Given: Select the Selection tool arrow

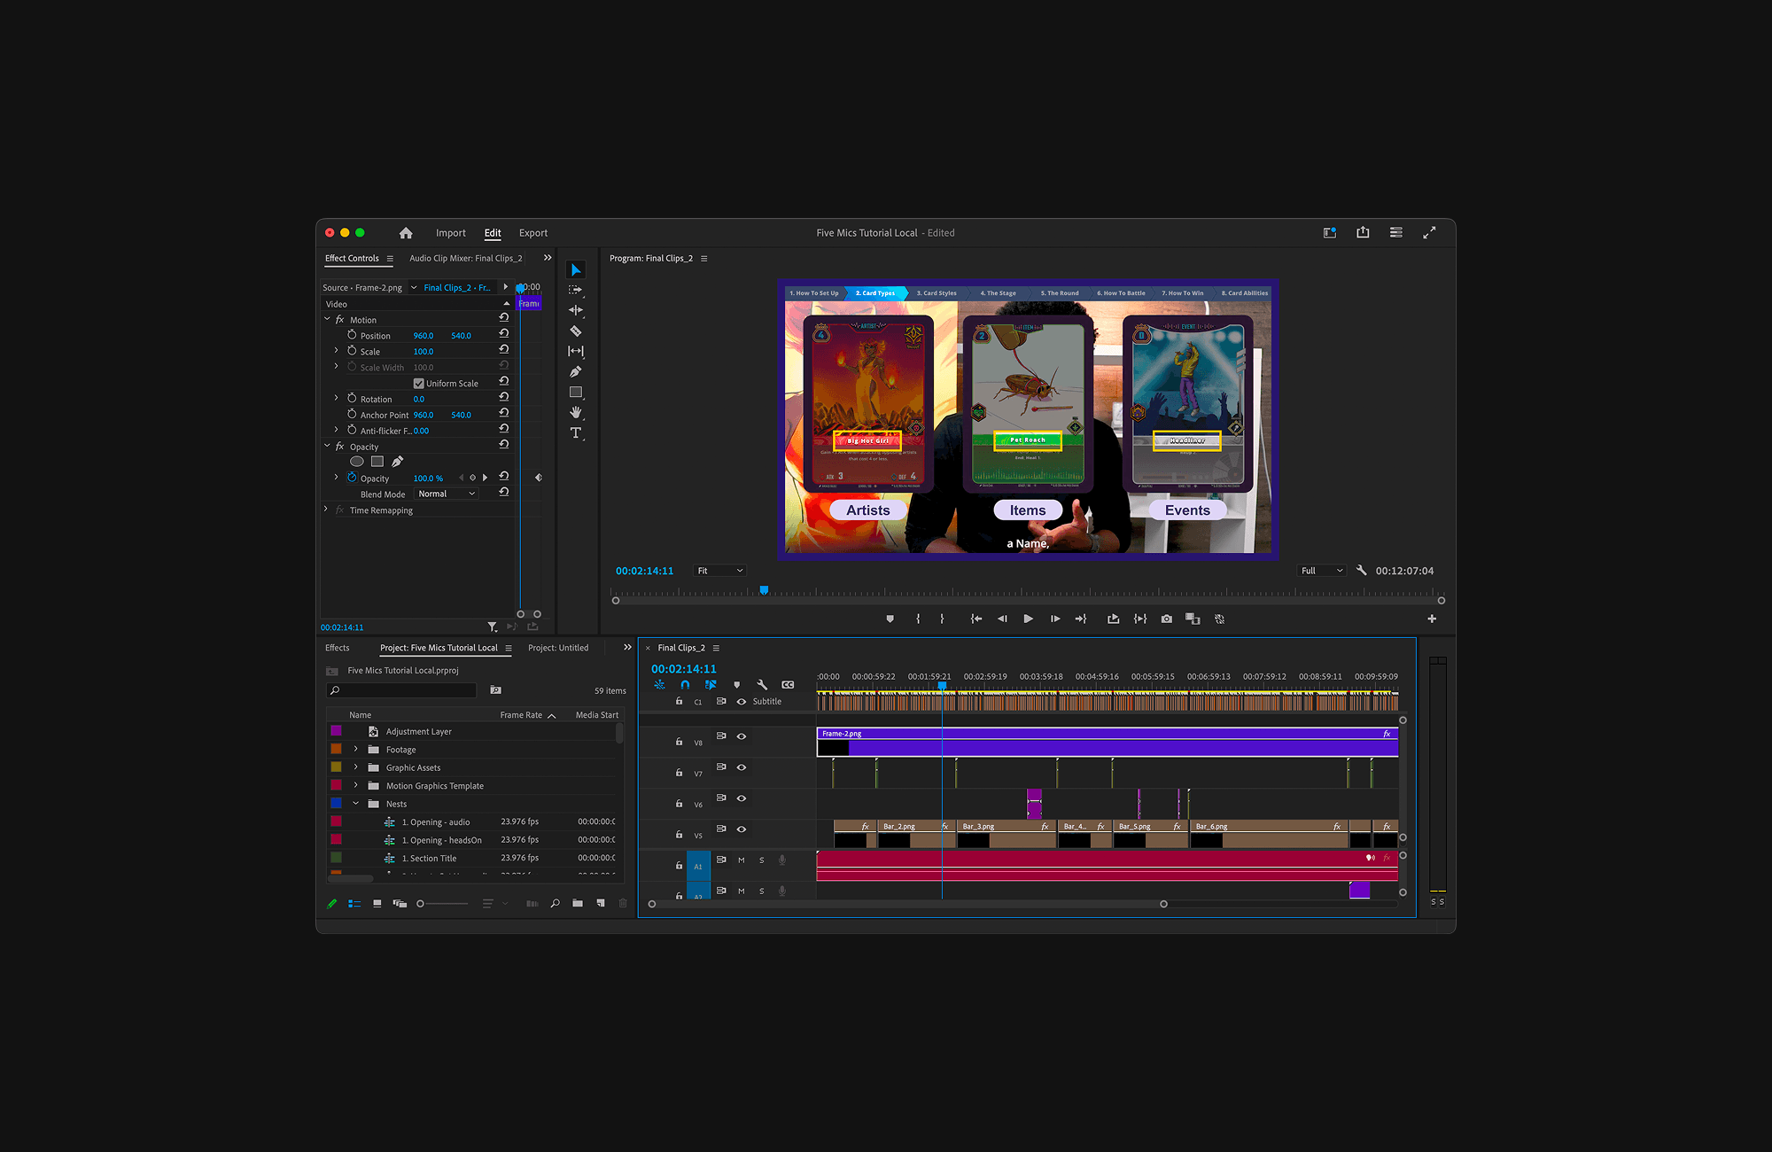Looking at the screenshot, I should coord(576,269).
